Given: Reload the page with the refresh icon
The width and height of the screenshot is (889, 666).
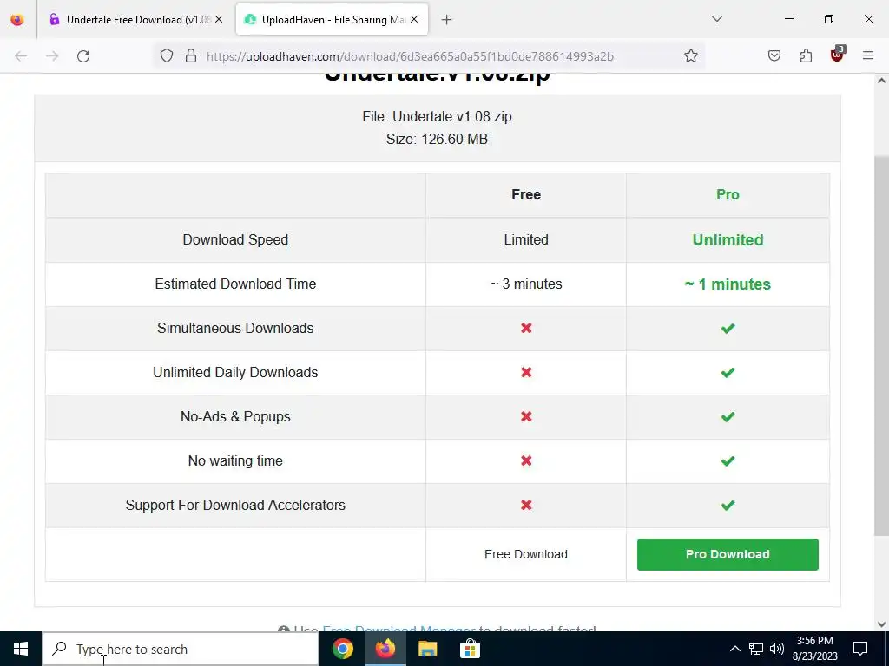Looking at the screenshot, I should click(83, 56).
